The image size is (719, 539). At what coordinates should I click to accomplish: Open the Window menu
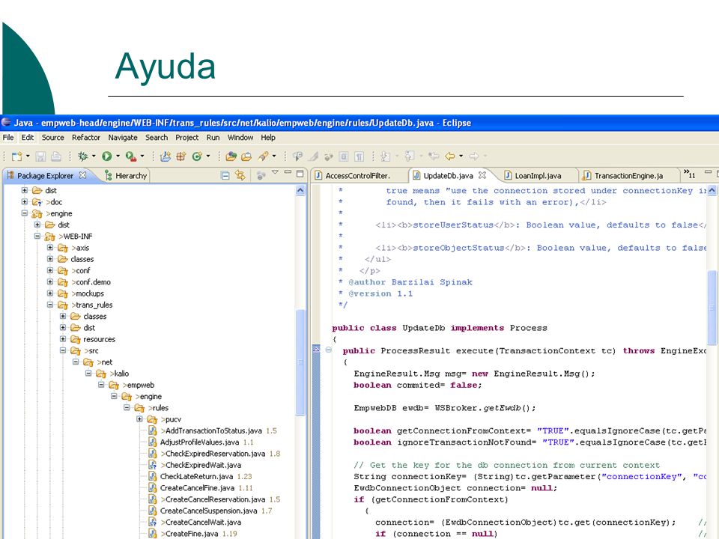[240, 138]
